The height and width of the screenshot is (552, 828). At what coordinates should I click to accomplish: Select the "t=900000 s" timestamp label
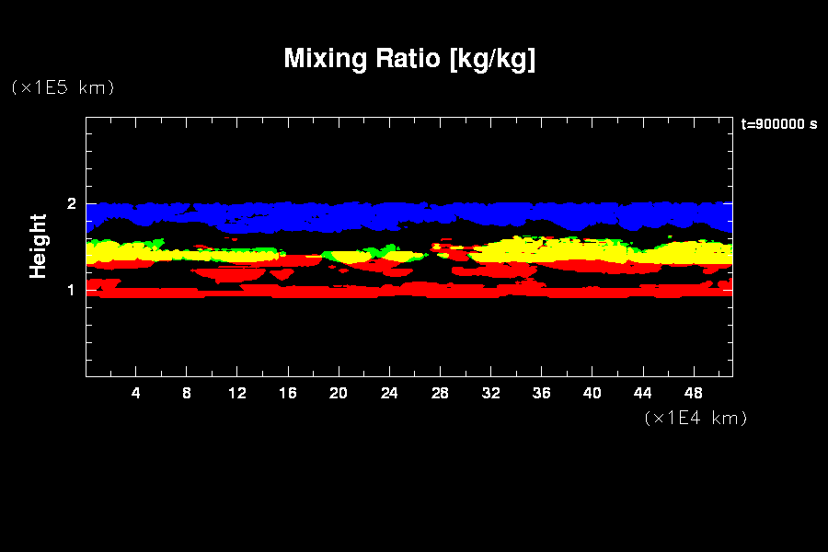pos(778,124)
